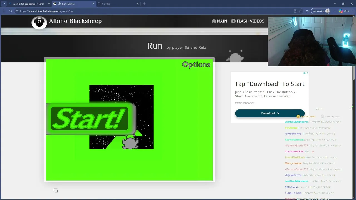Click the AdChoices triangle icon on the ad

point(305,73)
